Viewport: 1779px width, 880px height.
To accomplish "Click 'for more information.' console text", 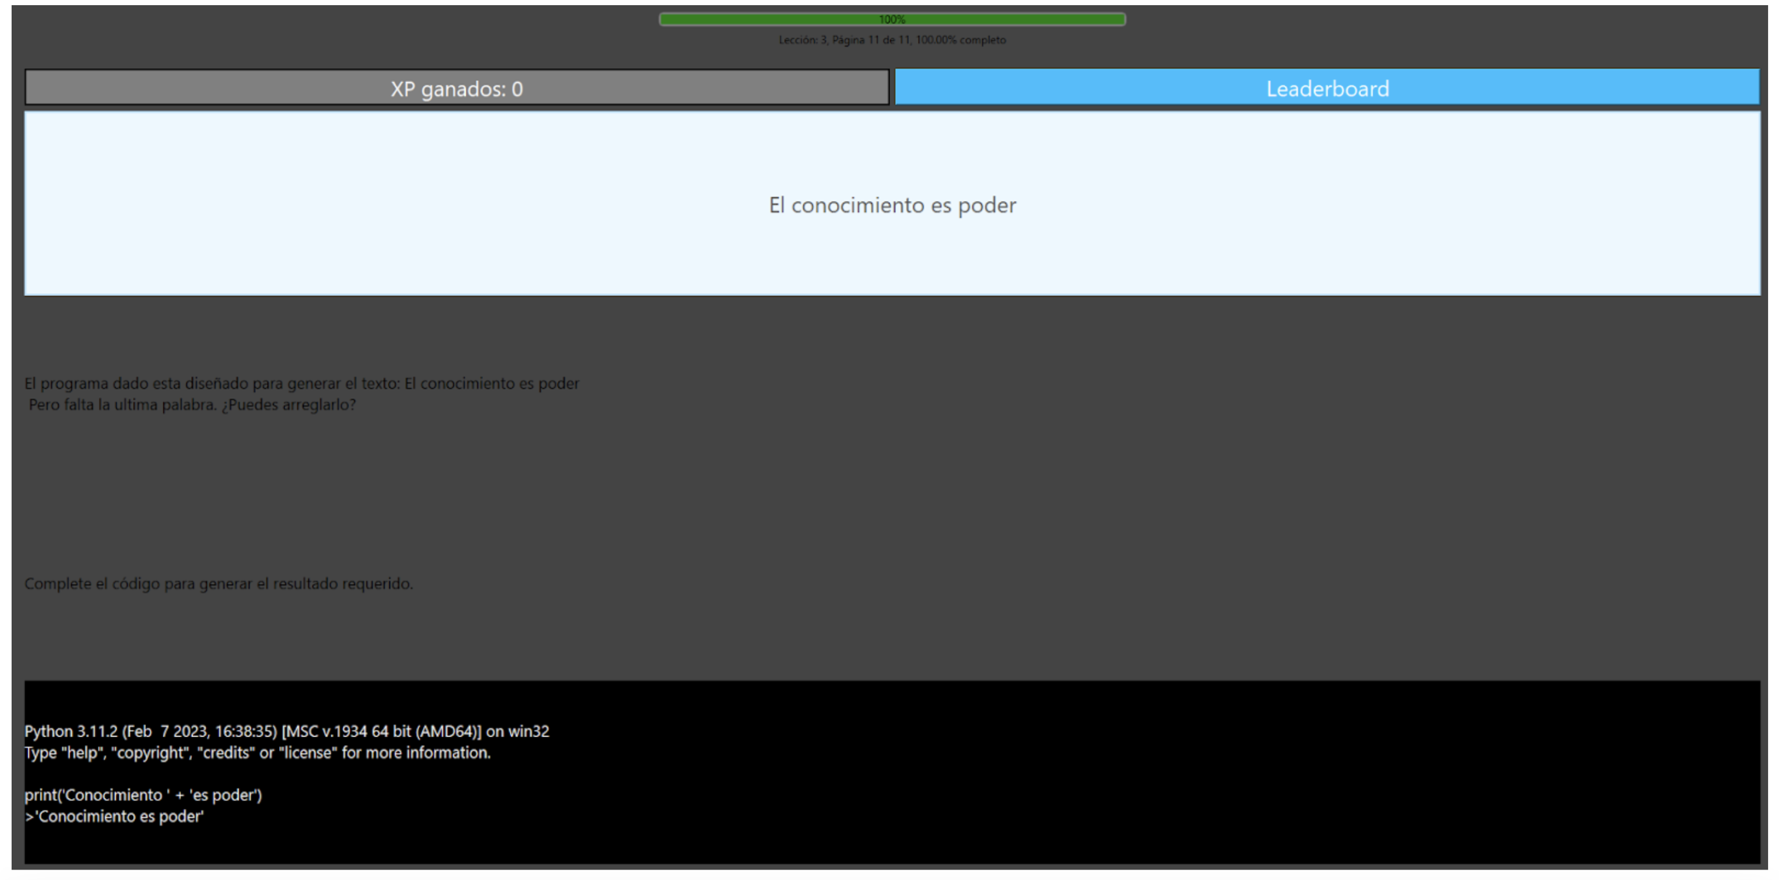I will click(x=416, y=753).
